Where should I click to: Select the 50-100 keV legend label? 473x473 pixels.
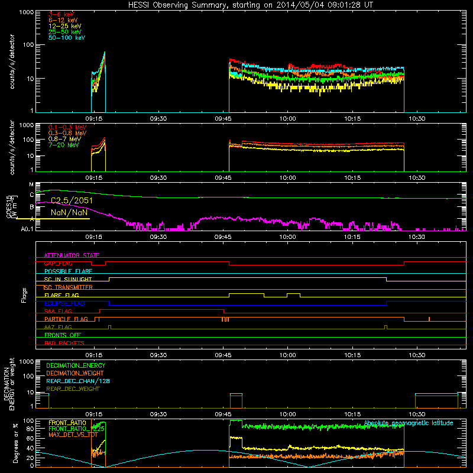click(x=67, y=38)
